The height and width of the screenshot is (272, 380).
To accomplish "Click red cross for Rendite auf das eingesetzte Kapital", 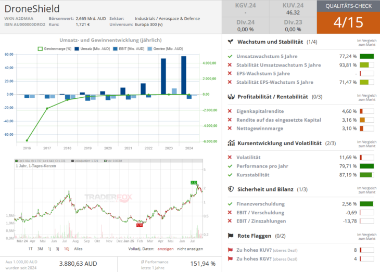I will point(230,120).
